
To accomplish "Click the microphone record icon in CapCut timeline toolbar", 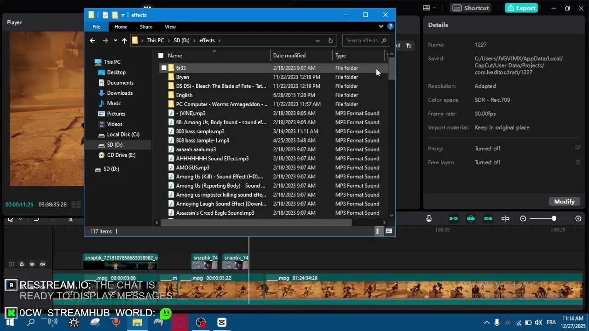I will point(429,219).
